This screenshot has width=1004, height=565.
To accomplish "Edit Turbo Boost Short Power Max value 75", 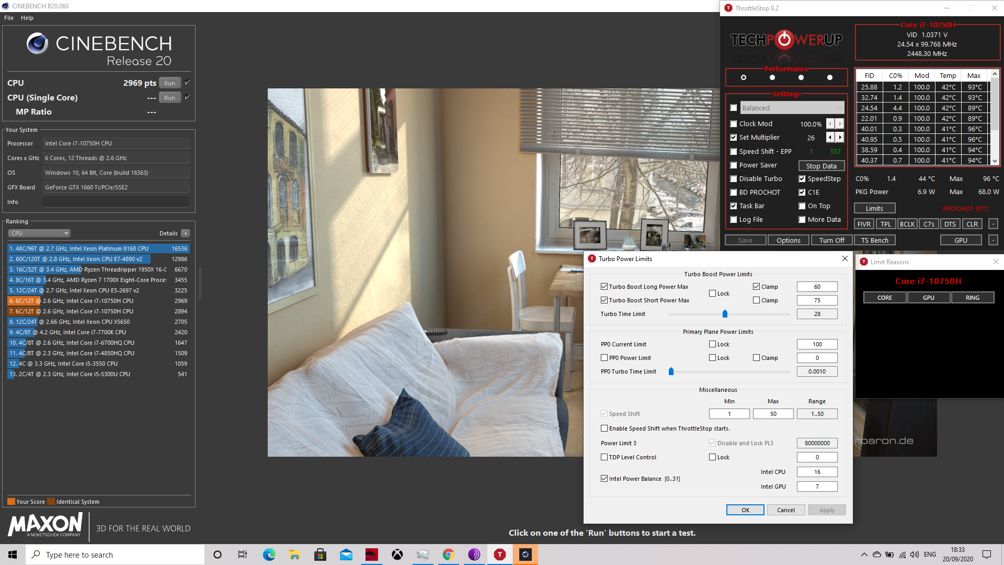I will [817, 300].
